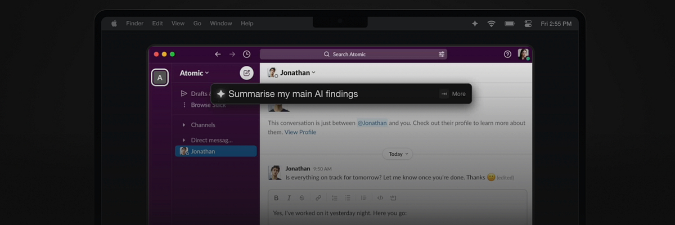
Task: Toggle strikethrough formatting
Action: tap(302, 198)
